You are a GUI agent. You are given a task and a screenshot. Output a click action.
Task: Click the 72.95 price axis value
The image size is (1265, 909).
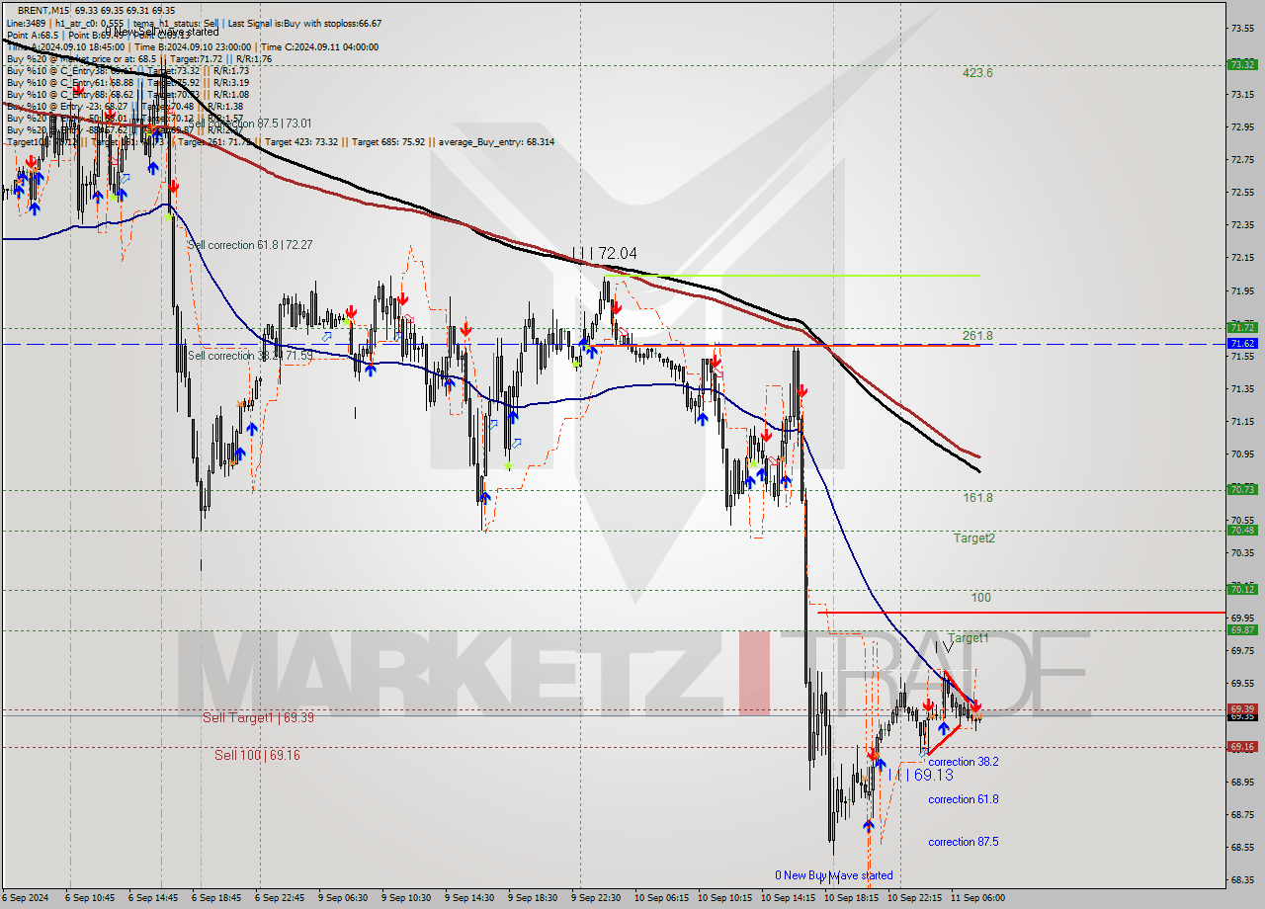pos(1242,126)
